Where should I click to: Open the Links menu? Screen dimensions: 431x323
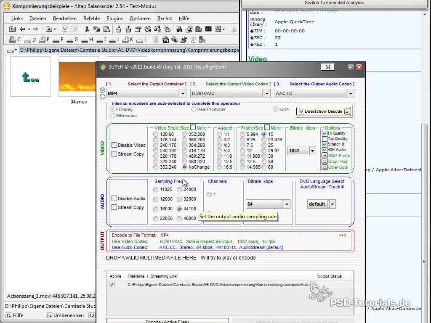[17, 19]
